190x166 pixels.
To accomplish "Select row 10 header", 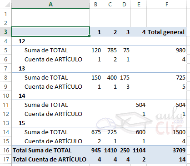I will tap(5, 96).
